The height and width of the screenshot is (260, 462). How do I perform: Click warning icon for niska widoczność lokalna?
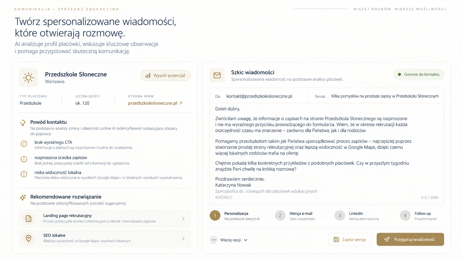pyautogui.click(x=24, y=174)
